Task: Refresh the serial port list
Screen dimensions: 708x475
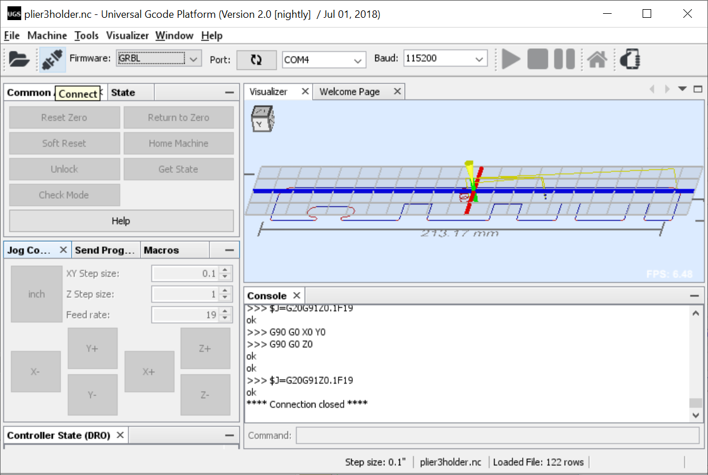Action: pos(256,59)
